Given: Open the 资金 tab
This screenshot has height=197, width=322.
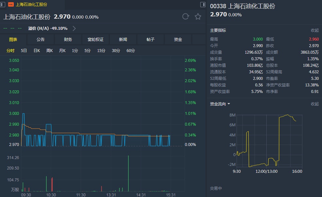Looking at the screenshot, I should [178, 40].
